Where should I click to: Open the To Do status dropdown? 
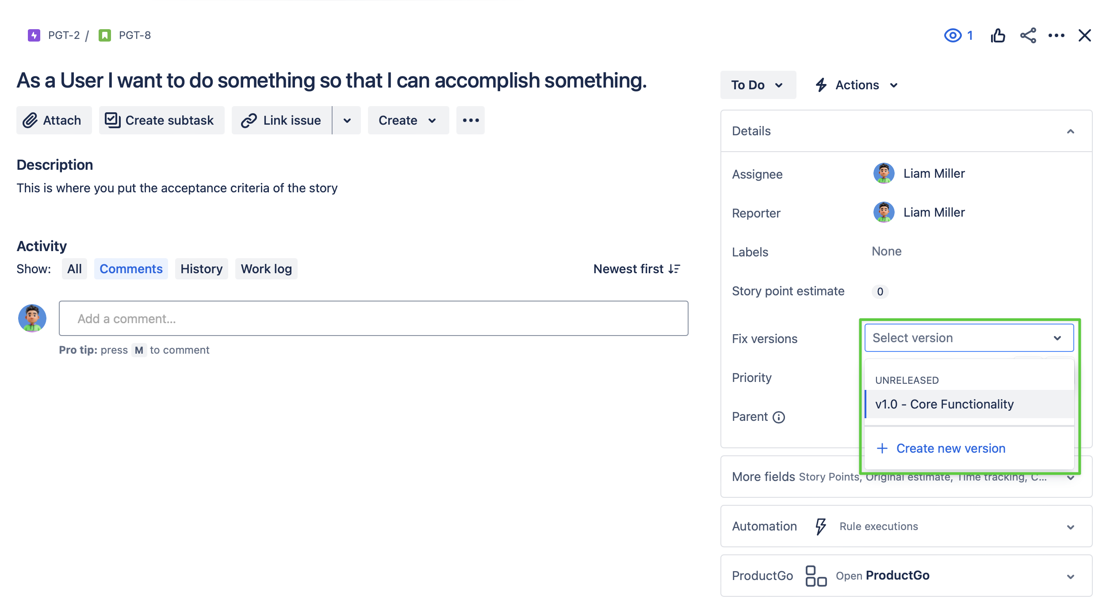pos(758,85)
